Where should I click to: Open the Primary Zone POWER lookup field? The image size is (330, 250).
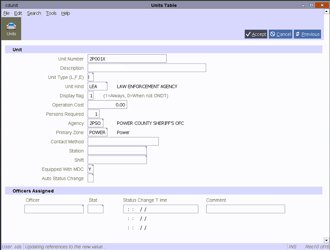click(x=98, y=132)
